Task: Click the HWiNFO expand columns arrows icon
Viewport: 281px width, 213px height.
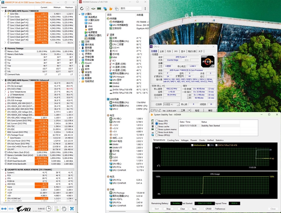Action: coord(4,209)
